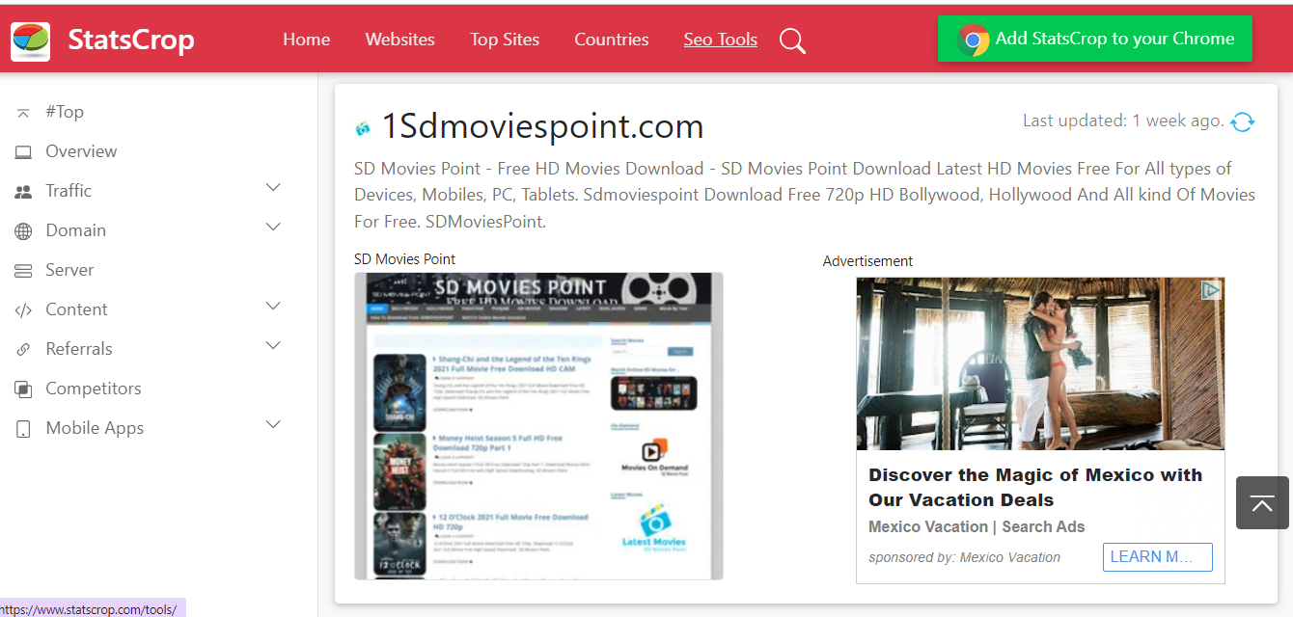This screenshot has width=1293, height=617.
Task: Open the Top Sites menu item
Action: coord(505,40)
